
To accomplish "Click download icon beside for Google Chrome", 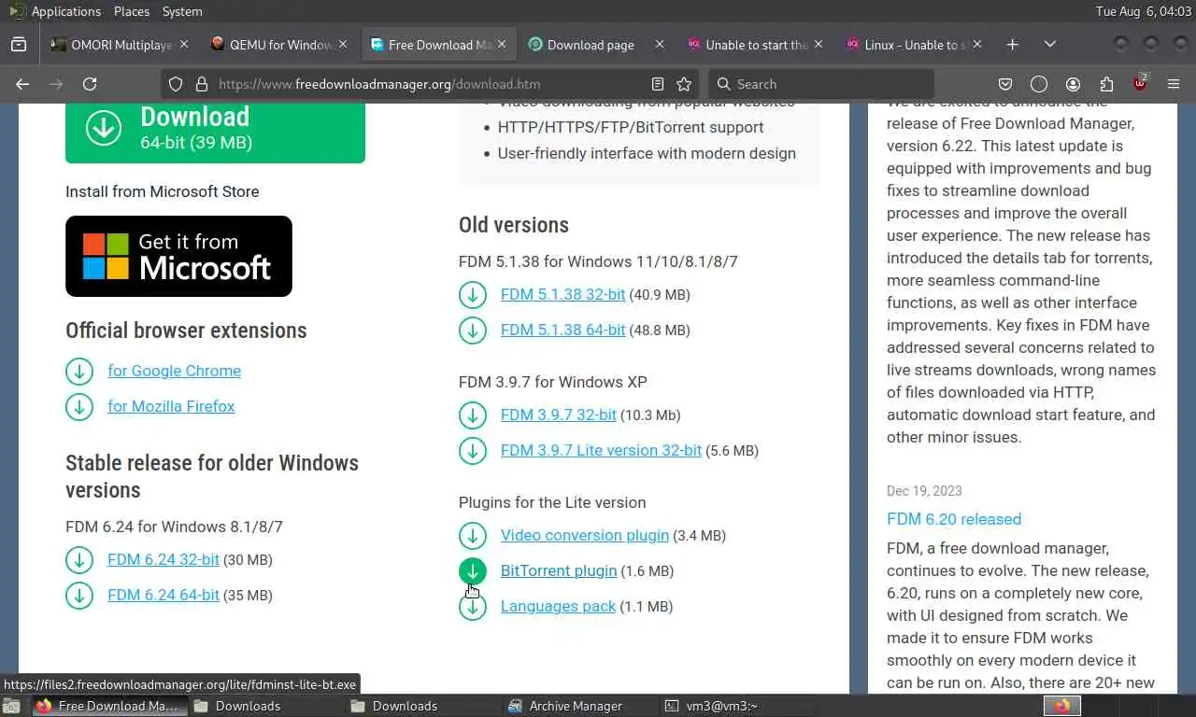I will tap(79, 372).
